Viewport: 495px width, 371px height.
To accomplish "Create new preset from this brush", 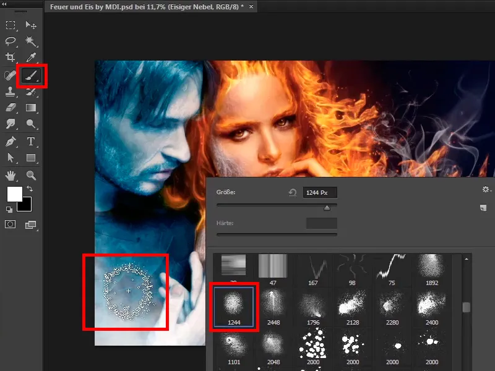I will 483,208.
